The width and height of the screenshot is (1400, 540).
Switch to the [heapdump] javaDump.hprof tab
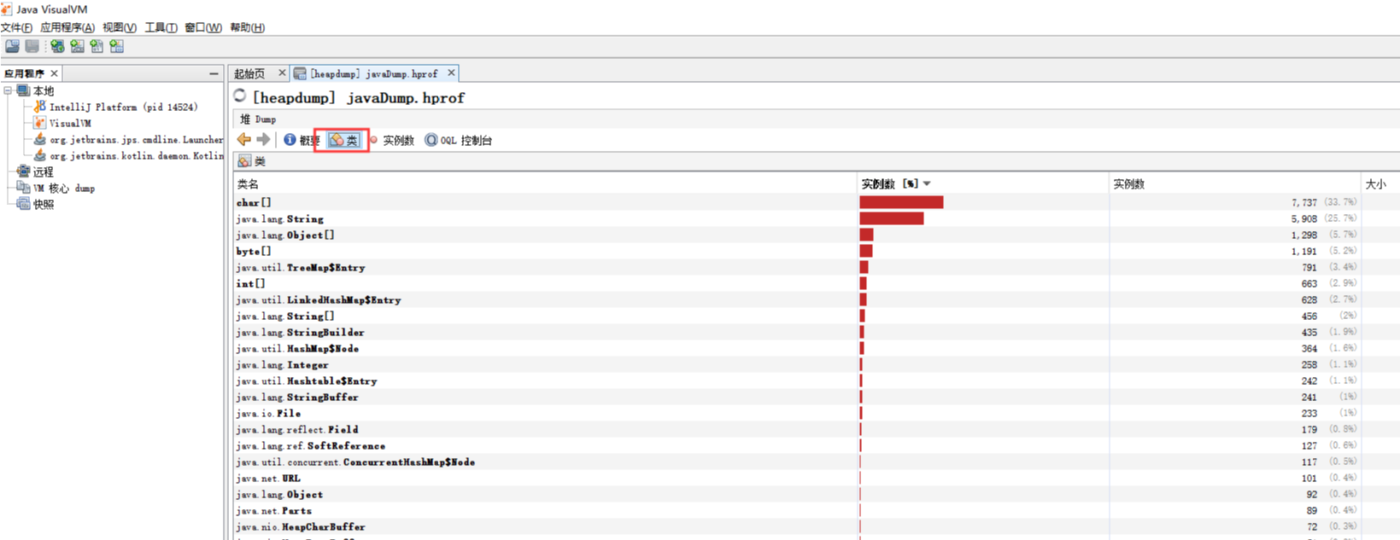[x=372, y=73]
